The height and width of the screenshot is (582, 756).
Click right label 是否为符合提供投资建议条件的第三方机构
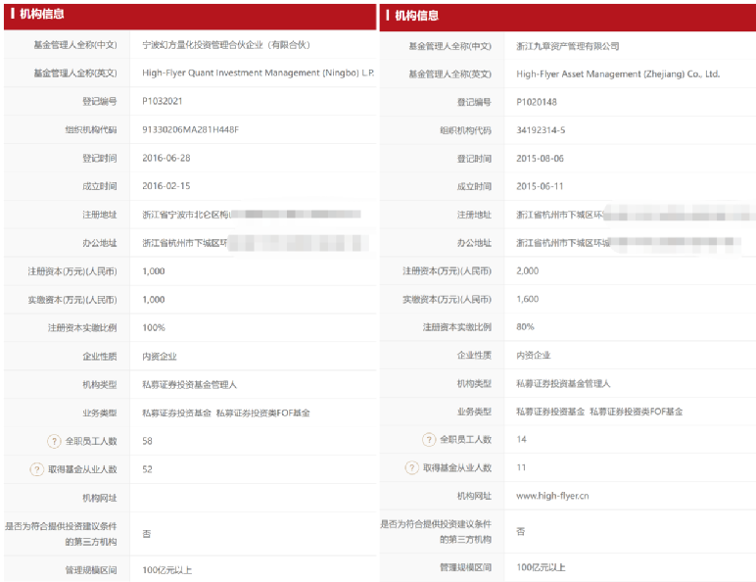(436, 531)
